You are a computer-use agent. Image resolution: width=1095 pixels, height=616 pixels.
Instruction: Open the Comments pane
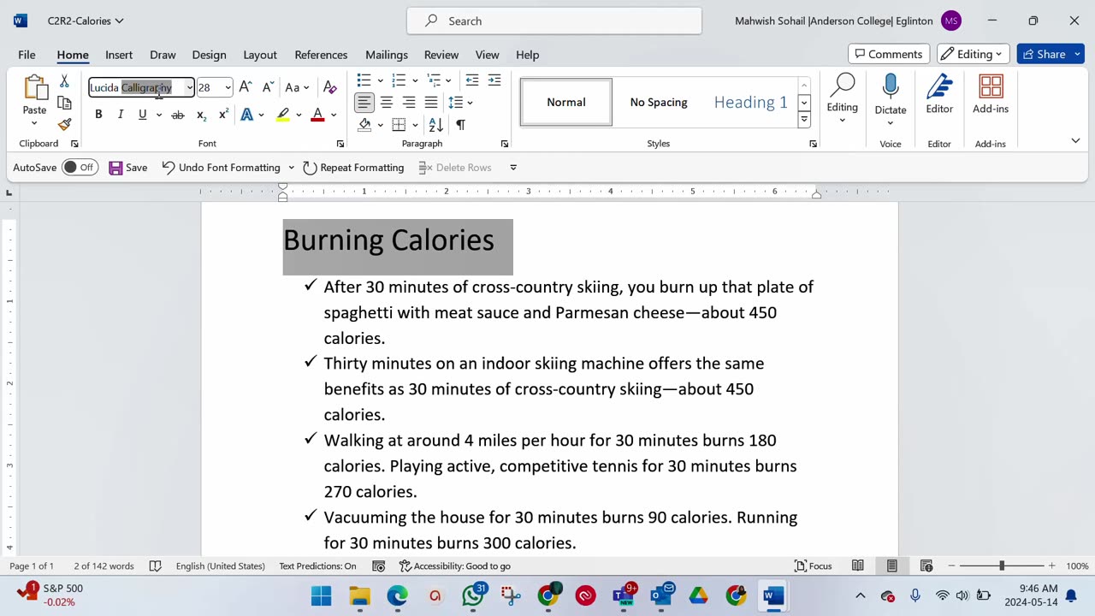pos(888,54)
